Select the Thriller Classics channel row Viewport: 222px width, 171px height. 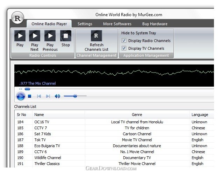coord(114,164)
